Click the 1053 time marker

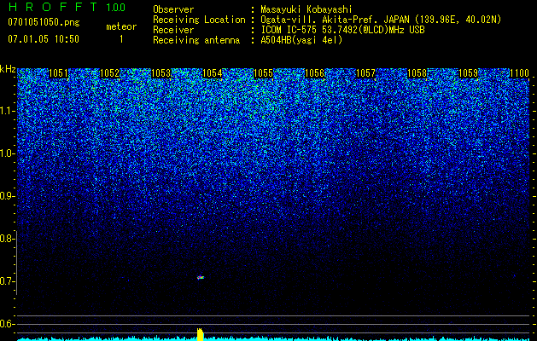pyautogui.click(x=161, y=73)
